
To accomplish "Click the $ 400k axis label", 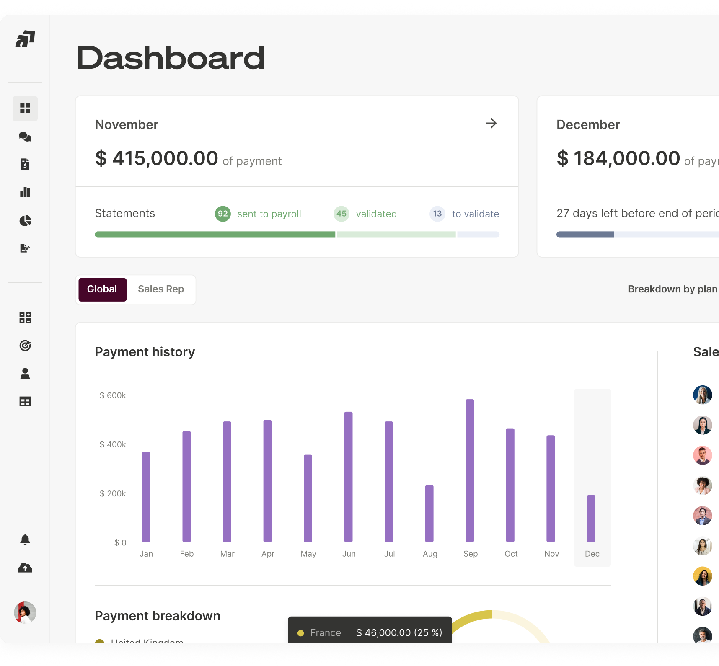I will 113,444.
